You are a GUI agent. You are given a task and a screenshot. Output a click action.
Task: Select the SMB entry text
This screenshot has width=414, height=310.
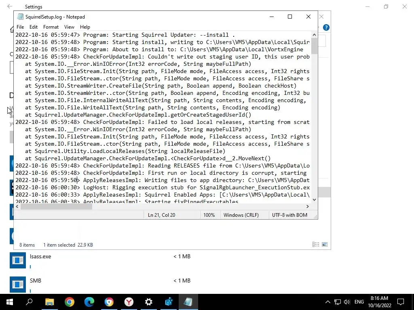click(36, 281)
